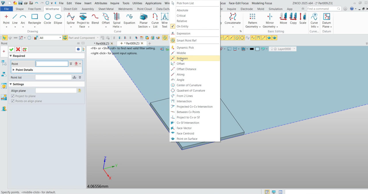Click the Align plane input field
This screenshot has height=194, width=368.
[56, 90]
